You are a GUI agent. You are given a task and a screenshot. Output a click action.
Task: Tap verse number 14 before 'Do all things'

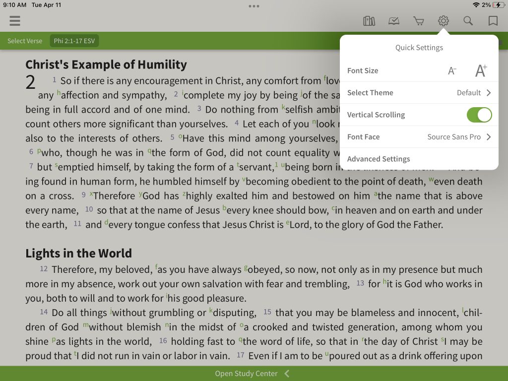click(44, 312)
